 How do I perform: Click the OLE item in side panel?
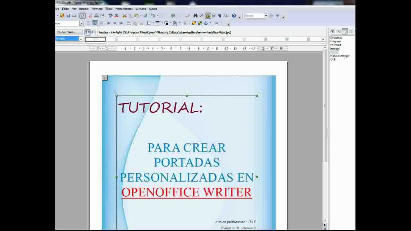tap(333, 59)
